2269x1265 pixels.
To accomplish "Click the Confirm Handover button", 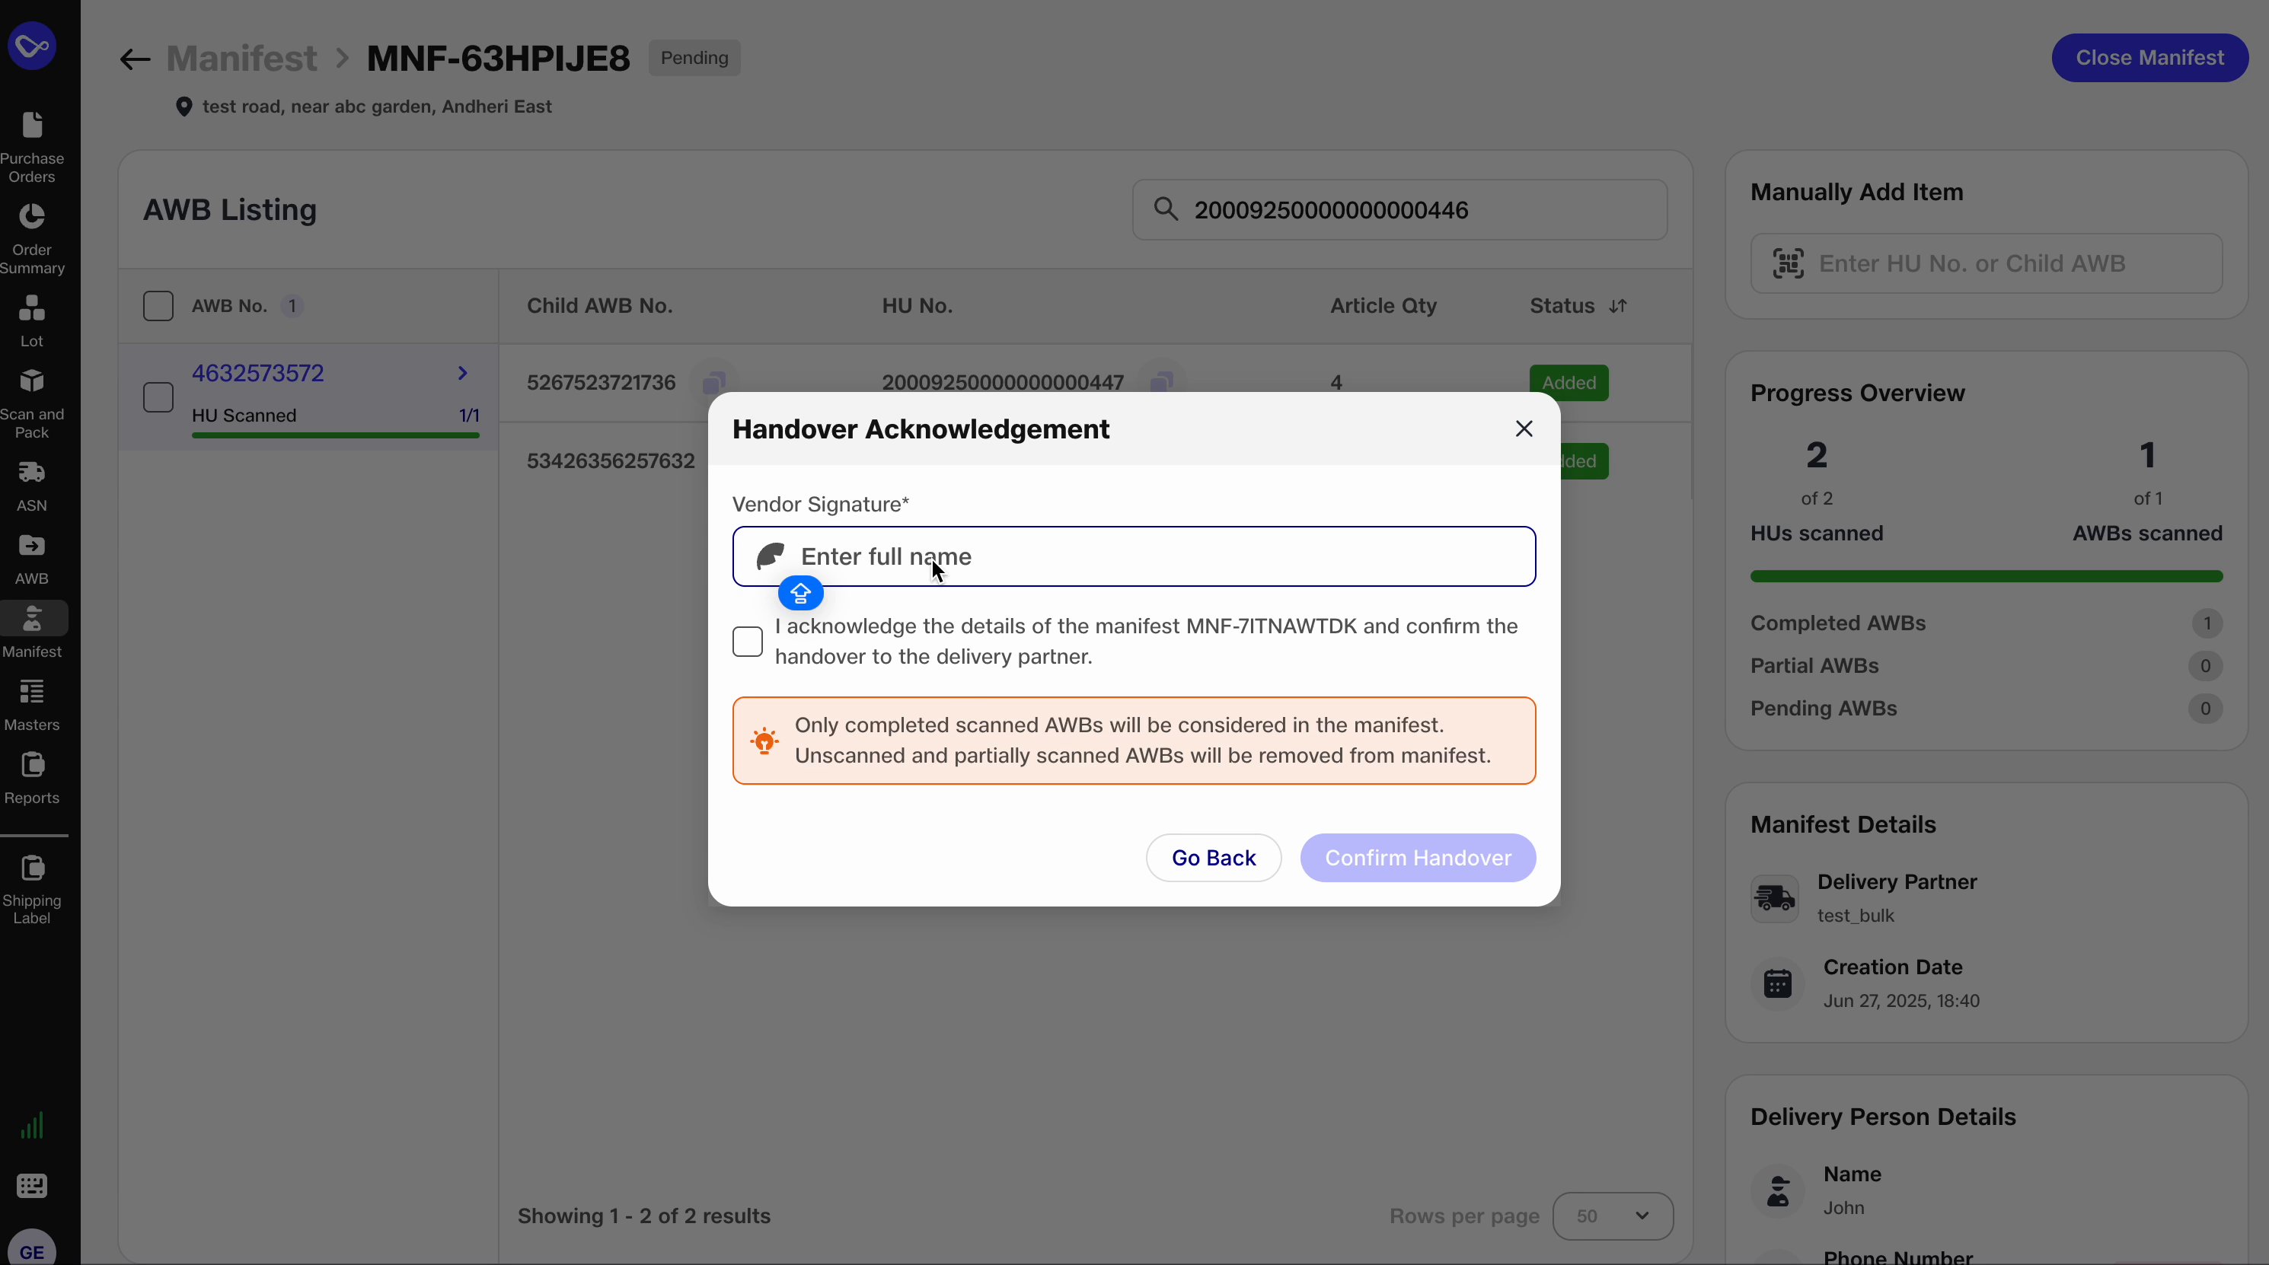I will pyautogui.click(x=1416, y=858).
